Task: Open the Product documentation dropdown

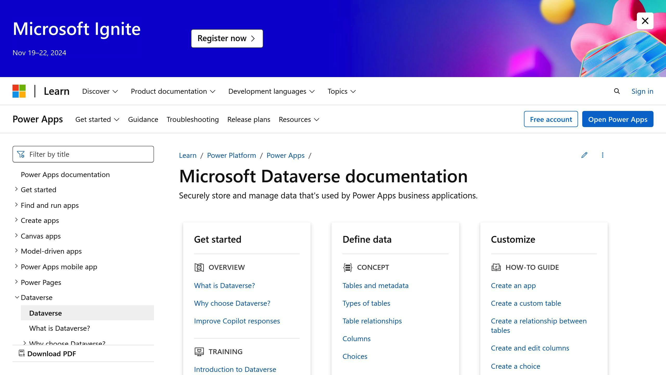Action: pos(173,91)
